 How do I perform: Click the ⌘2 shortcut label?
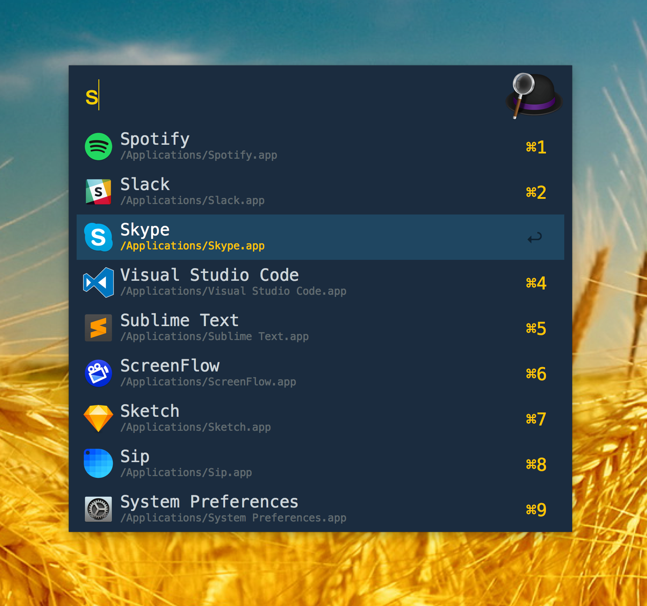click(x=536, y=192)
